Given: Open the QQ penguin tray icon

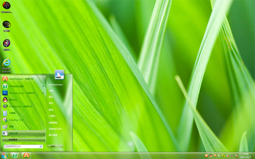Looking at the screenshot, I should pyautogui.click(x=211, y=156).
